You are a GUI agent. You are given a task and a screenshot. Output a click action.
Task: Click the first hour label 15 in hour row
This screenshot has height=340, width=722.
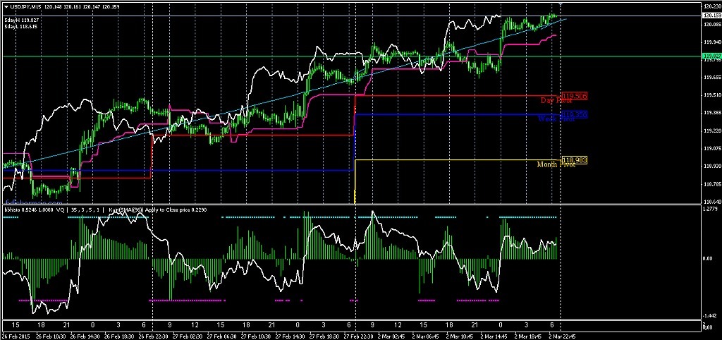(x=16, y=325)
